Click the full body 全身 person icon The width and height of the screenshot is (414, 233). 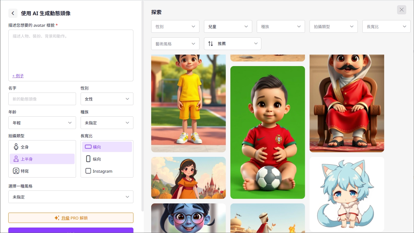tap(16, 147)
